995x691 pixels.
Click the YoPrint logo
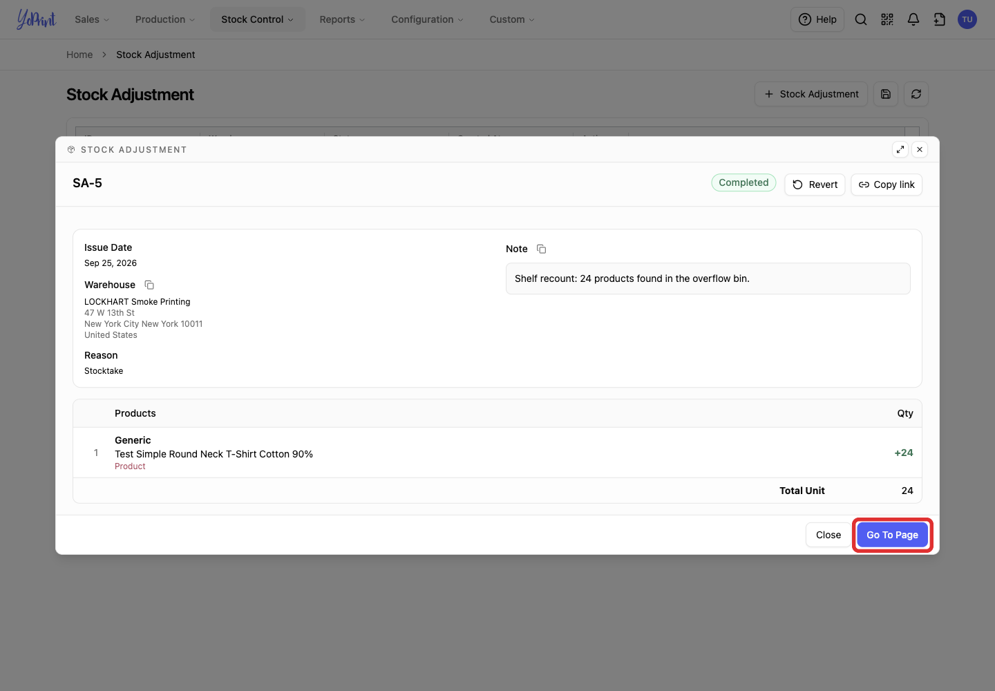pos(36,19)
